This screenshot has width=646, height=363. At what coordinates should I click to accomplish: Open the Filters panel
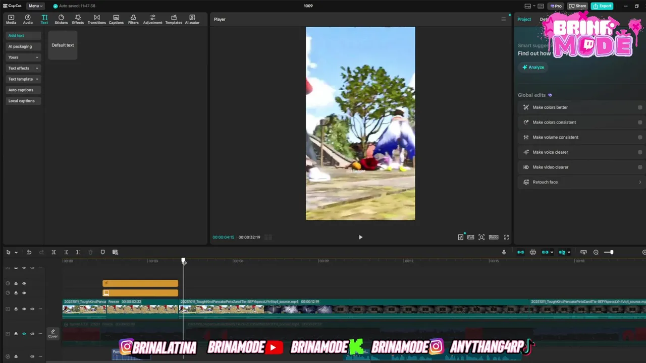tap(133, 19)
